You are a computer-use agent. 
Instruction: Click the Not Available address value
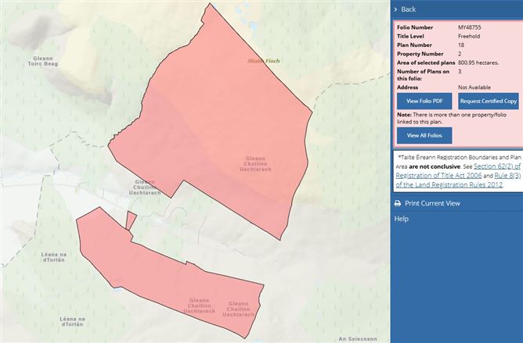476,87
